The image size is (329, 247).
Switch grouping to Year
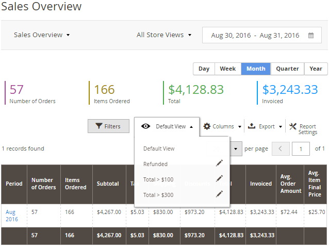click(x=316, y=69)
